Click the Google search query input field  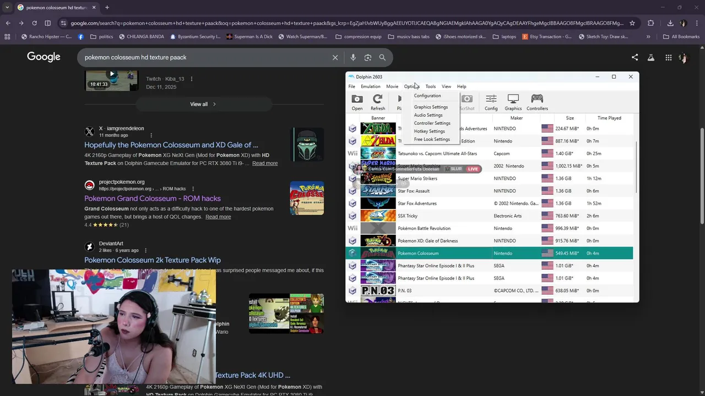204,57
